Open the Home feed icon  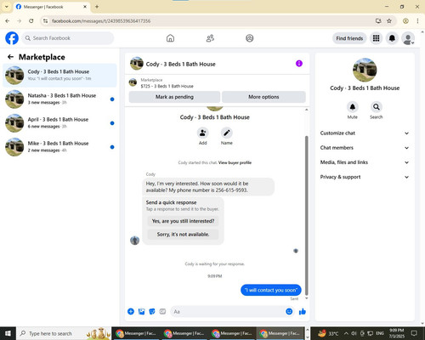tap(170, 38)
